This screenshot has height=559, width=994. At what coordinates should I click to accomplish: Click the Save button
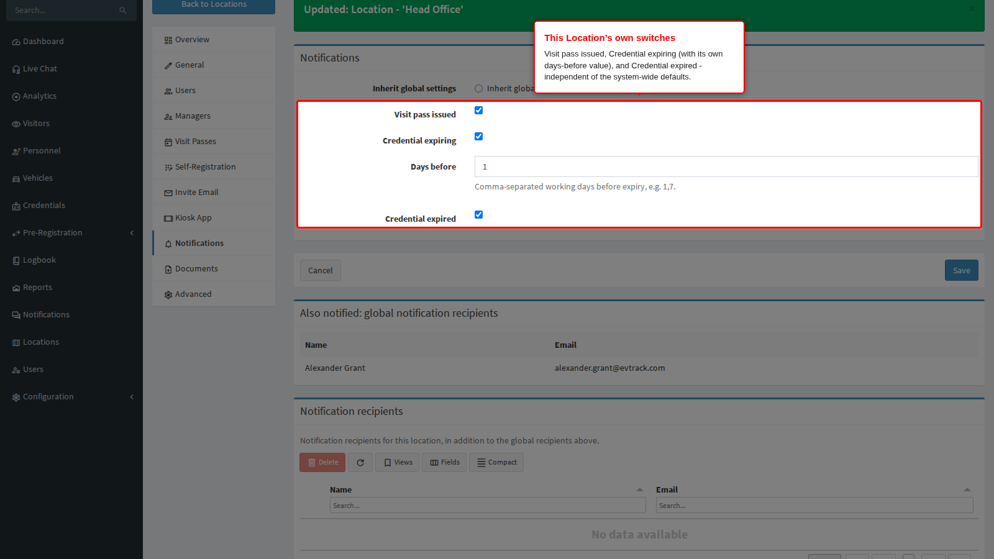[962, 270]
